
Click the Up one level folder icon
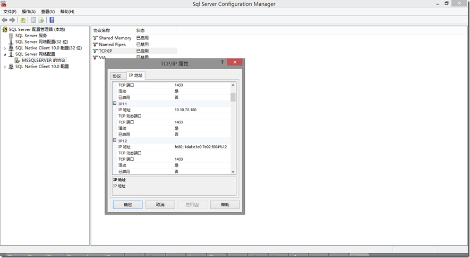[x=23, y=20]
